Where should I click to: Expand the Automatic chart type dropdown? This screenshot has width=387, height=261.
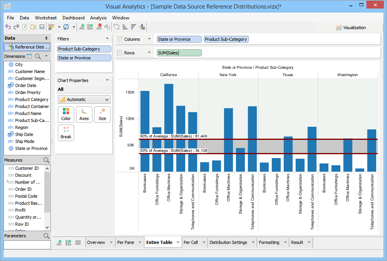click(107, 99)
